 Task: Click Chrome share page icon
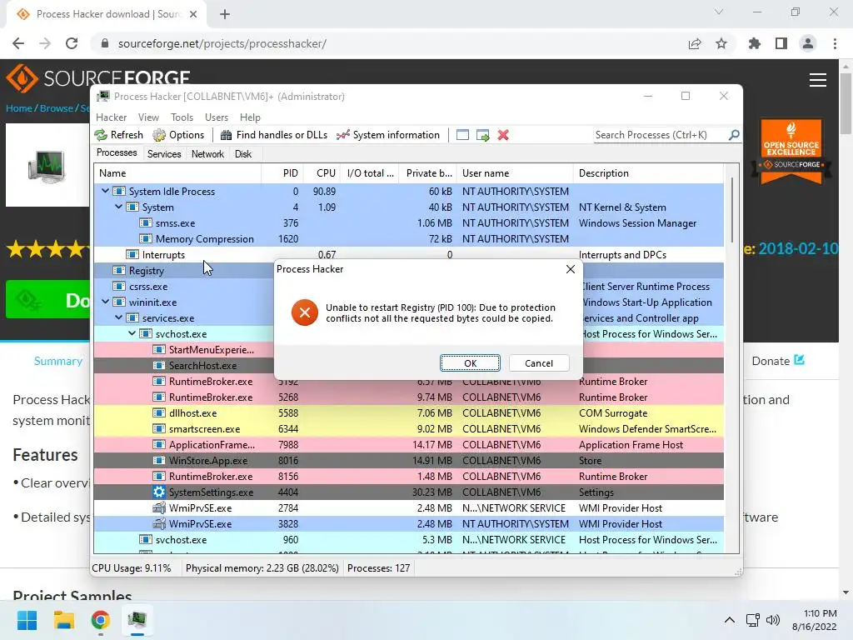tap(695, 43)
